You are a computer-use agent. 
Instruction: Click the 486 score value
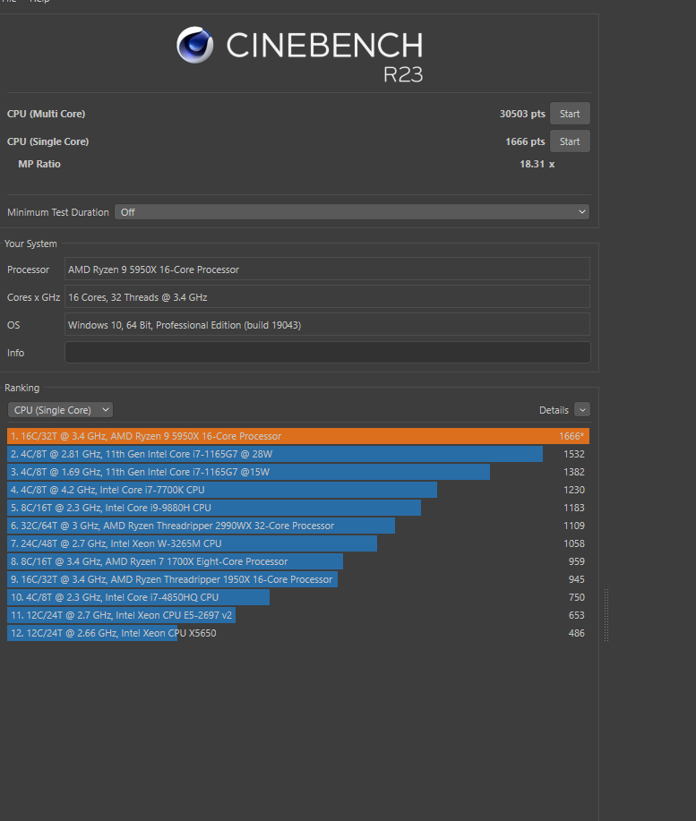[x=577, y=633]
